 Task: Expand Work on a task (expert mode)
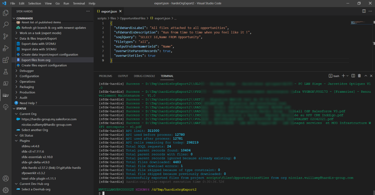(52, 33)
